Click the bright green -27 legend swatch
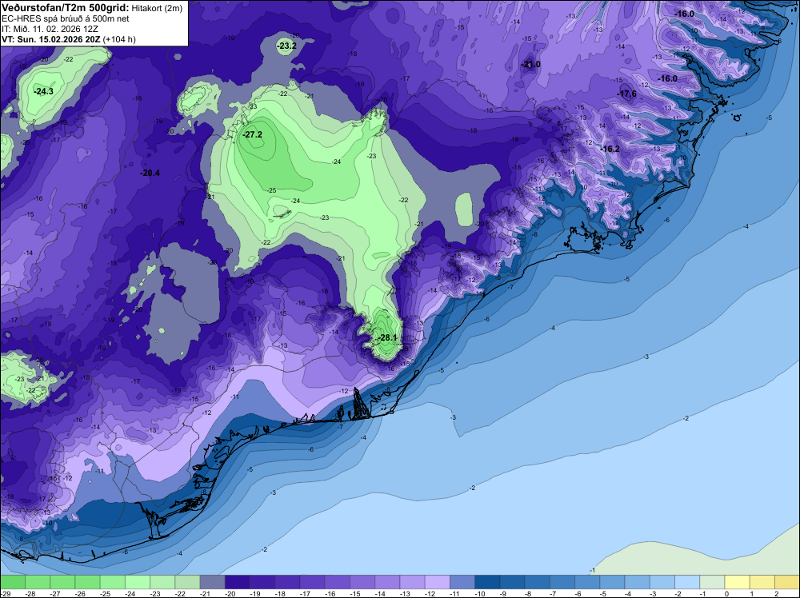 [x=62, y=582]
